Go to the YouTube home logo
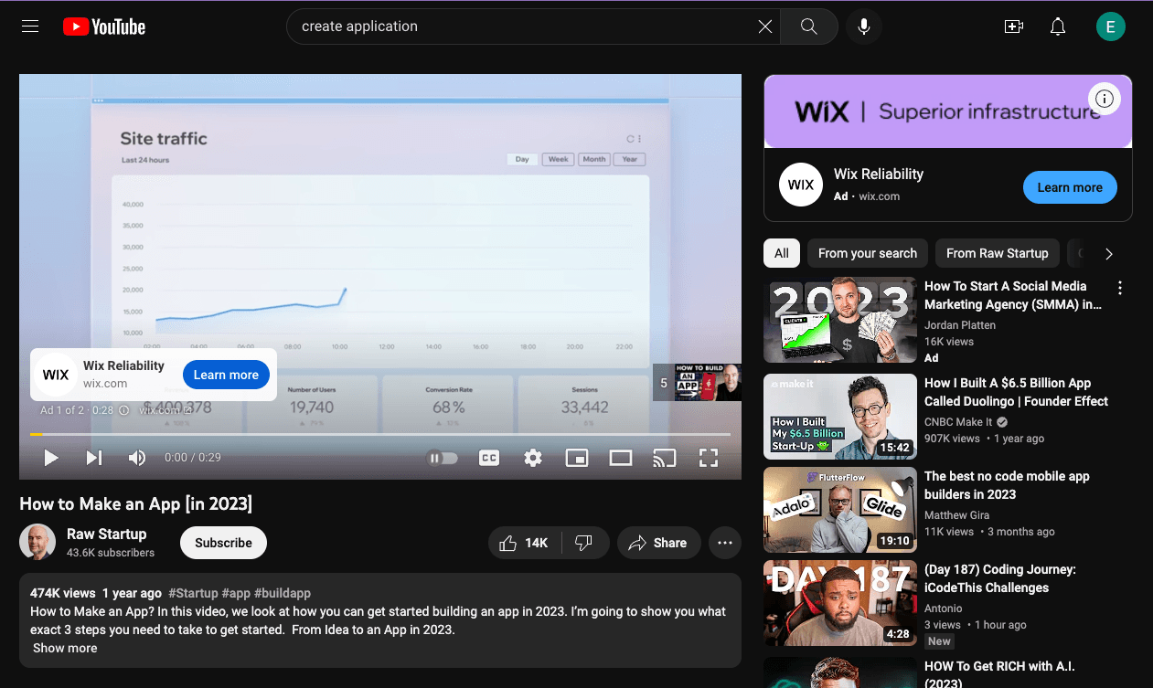This screenshot has width=1153, height=688. [104, 26]
